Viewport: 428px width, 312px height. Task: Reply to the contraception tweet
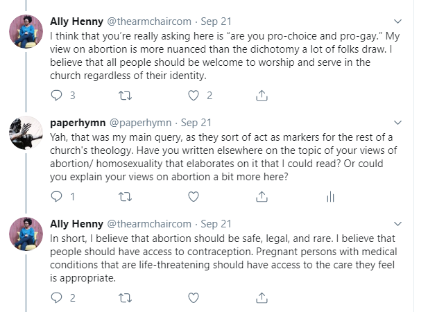[x=58, y=298]
